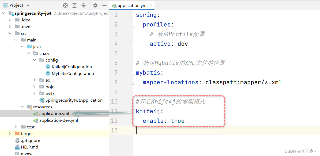
Task: Select the MybatisConfiguration class
Action: (73, 74)
